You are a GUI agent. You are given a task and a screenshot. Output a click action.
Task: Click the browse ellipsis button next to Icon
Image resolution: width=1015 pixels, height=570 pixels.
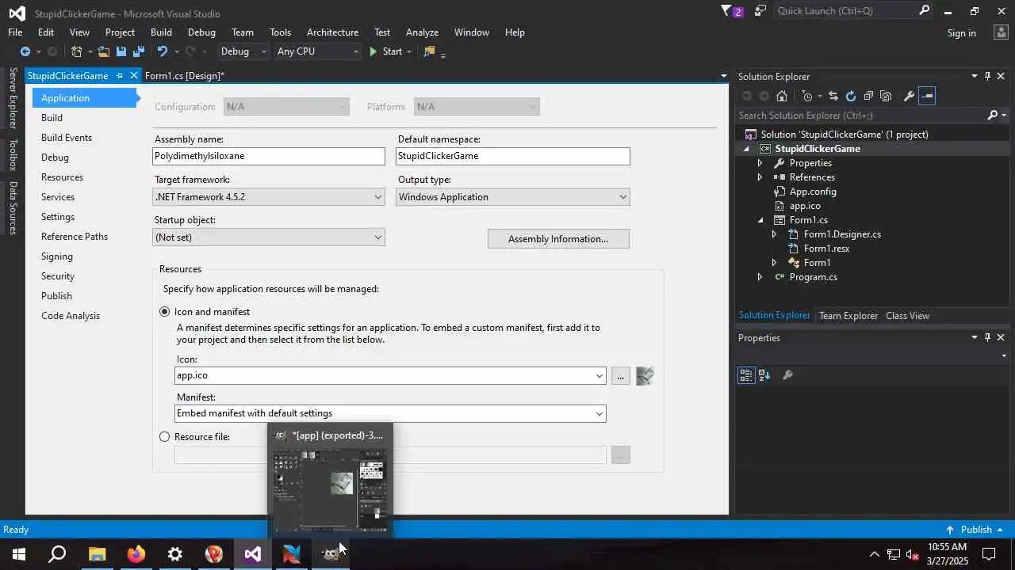pos(620,376)
